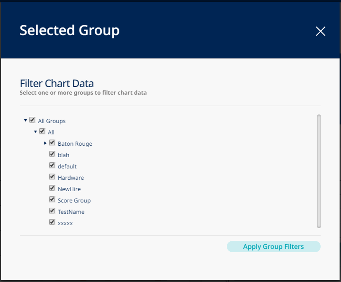Screen dimensions: 341x282
Task: Close the Selected Group dialog
Action: tap(321, 31)
